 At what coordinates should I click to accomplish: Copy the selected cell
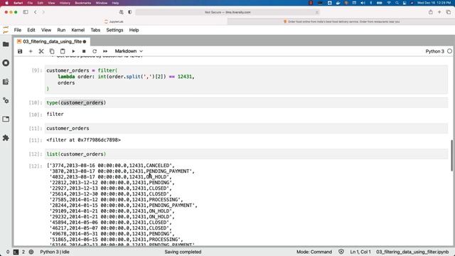pyautogui.click(x=52, y=51)
